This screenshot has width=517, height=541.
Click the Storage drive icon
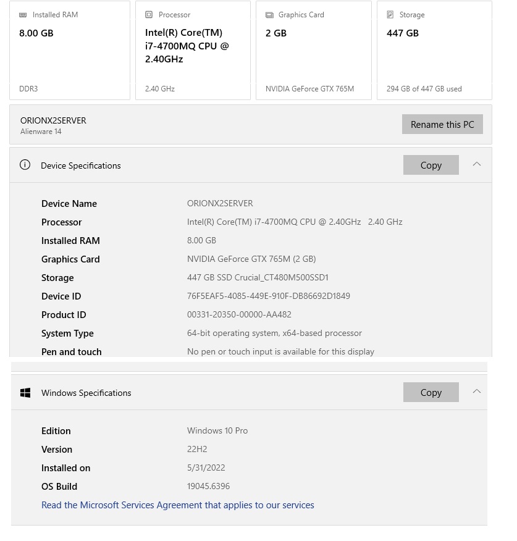[390, 15]
